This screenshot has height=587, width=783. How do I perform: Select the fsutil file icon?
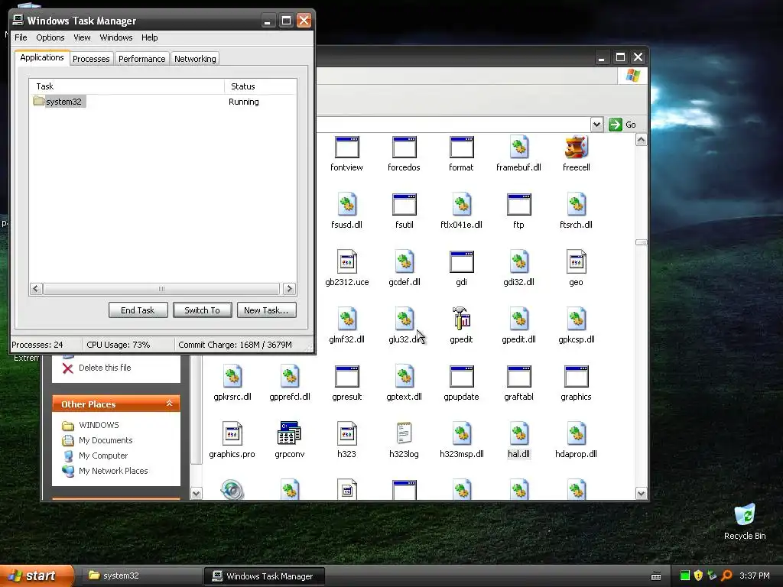(x=404, y=205)
